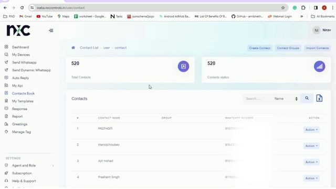Click the Contacts Book sidebar icon
Image resolution: width=336 pixels, height=189 pixels.
coord(6,93)
